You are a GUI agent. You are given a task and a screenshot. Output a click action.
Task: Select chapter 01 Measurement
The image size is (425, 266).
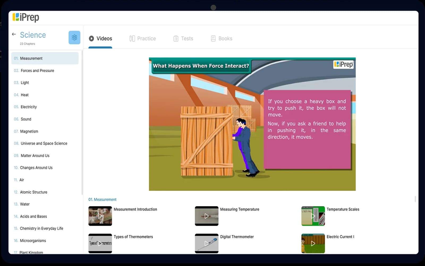point(45,58)
